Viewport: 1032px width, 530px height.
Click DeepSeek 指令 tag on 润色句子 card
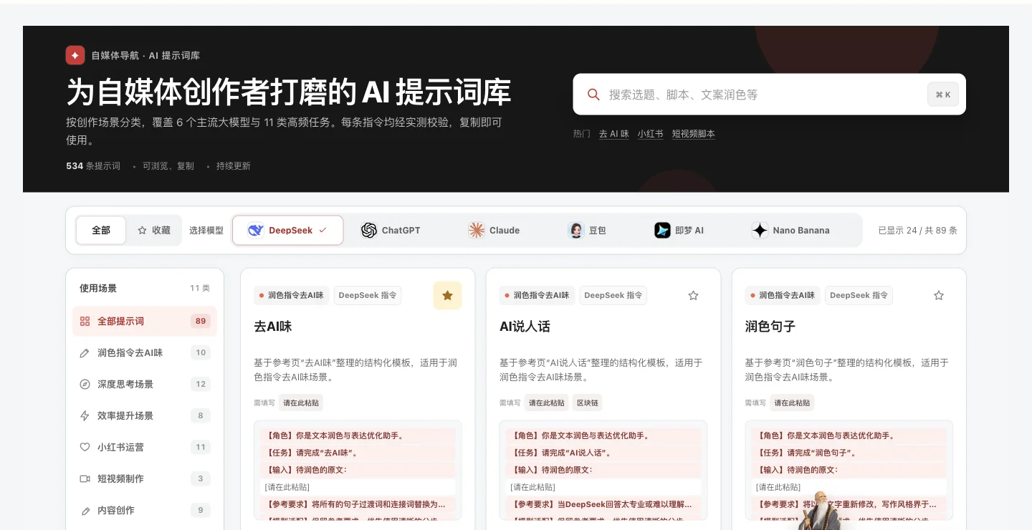859,295
